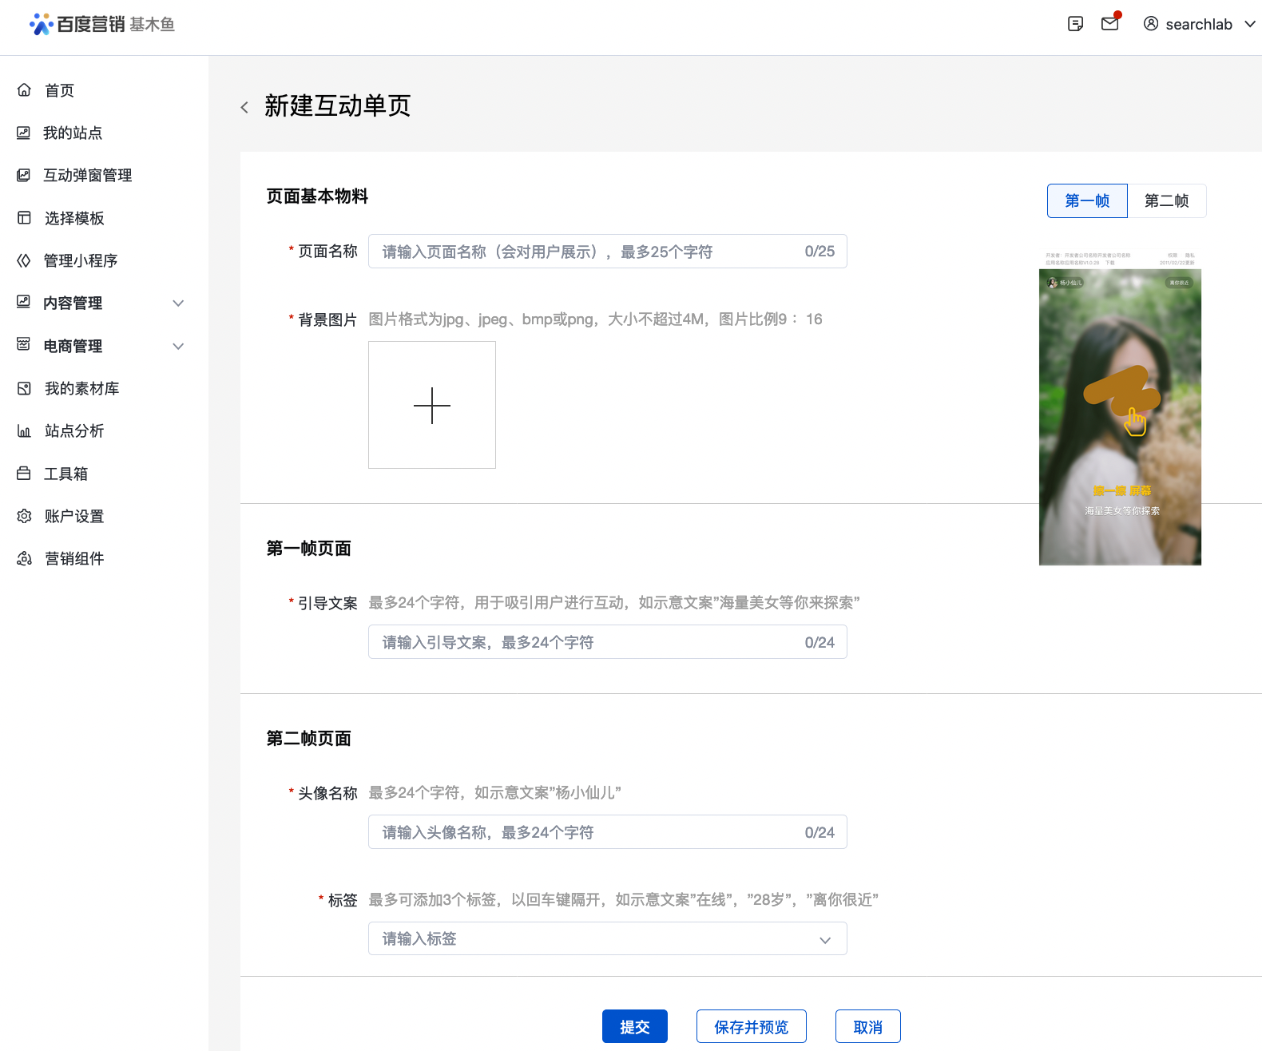Screen dimensions: 1262x1051
Task: Open the feedback note icon in header
Action: (x=1075, y=24)
